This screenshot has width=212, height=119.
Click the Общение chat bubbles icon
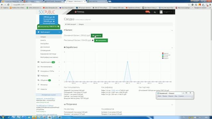pyautogui.click(x=38, y=80)
